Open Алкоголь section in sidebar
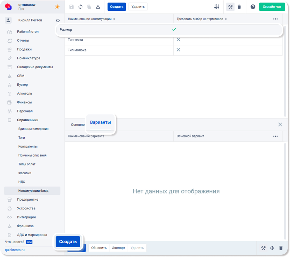Screen dimensions: 290x257 [24, 94]
